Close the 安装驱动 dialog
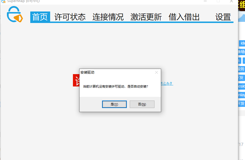Viewport: 245px width, 160px height. click(157, 72)
